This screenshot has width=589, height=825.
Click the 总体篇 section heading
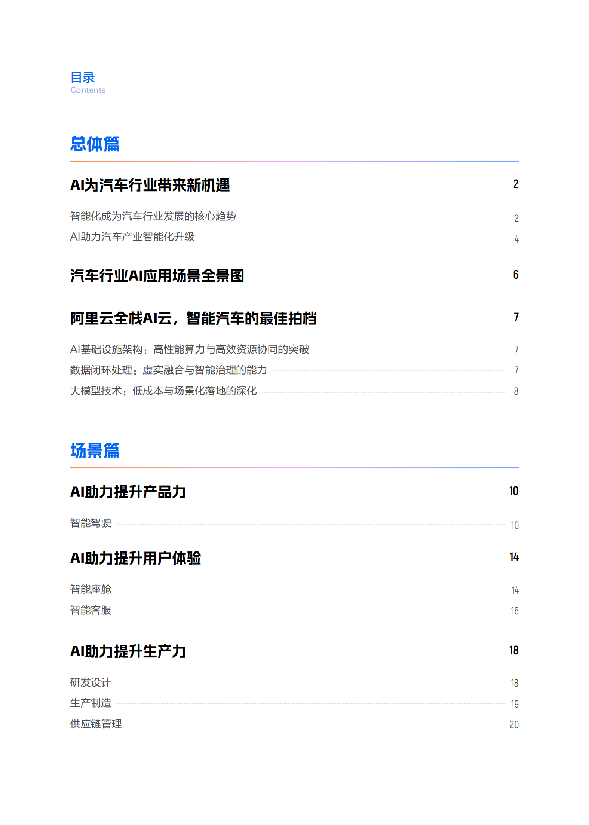[95, 144]
